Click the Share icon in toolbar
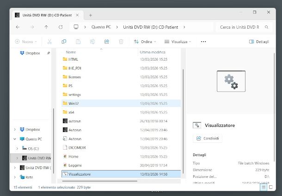282x196 pixels. pos(107,42)
